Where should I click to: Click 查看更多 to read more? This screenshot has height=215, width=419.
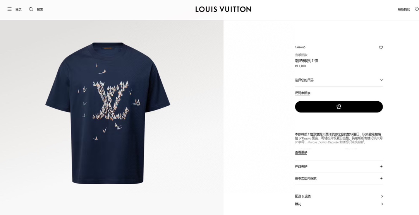point(301,152)
